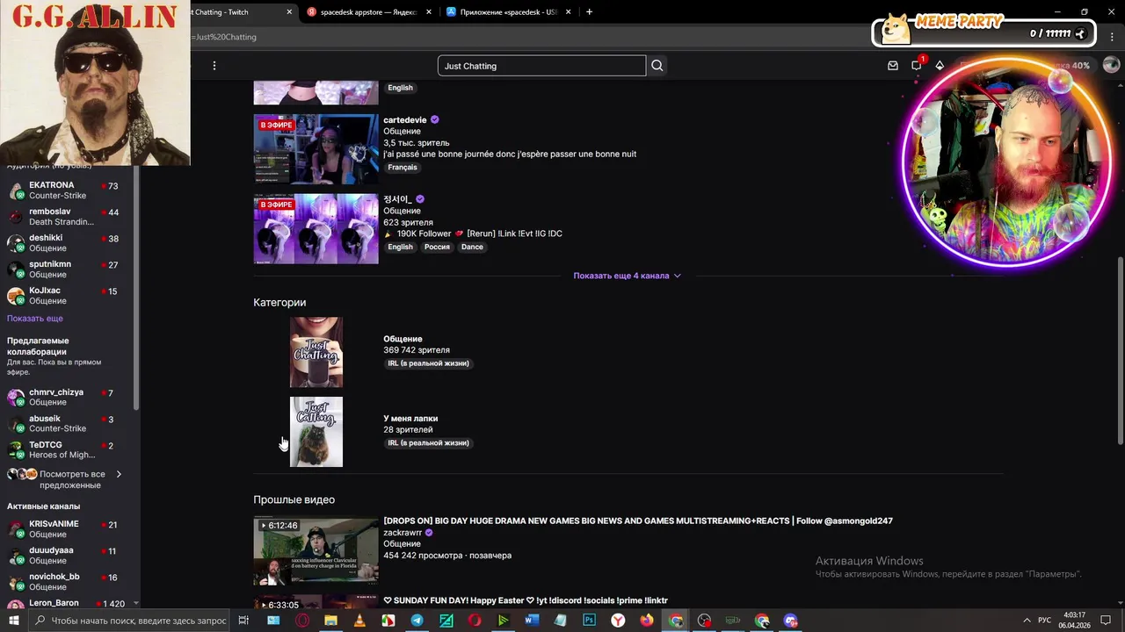Viewport: 1125px width, 632px height.
Task: Open browser three-dot menu in the window corner
Action: point(1112,37)
